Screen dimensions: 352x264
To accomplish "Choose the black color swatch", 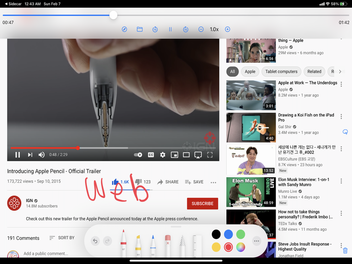I will point(216,234).
